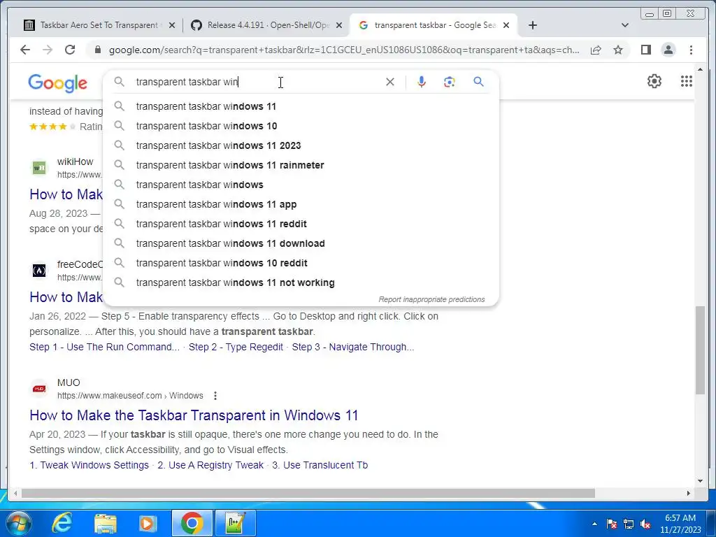Go to Google homepage logo
Screen dimensions: 716x537
(x=57, y=83)
